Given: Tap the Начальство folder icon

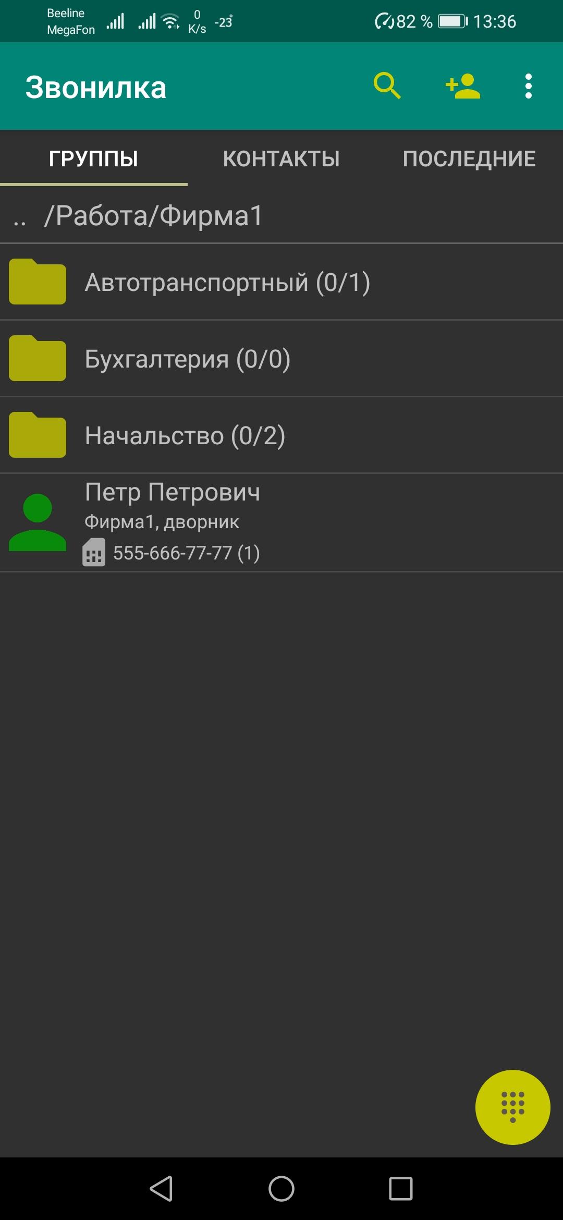Looking at the screenshot, I should (x=38, y=435).
